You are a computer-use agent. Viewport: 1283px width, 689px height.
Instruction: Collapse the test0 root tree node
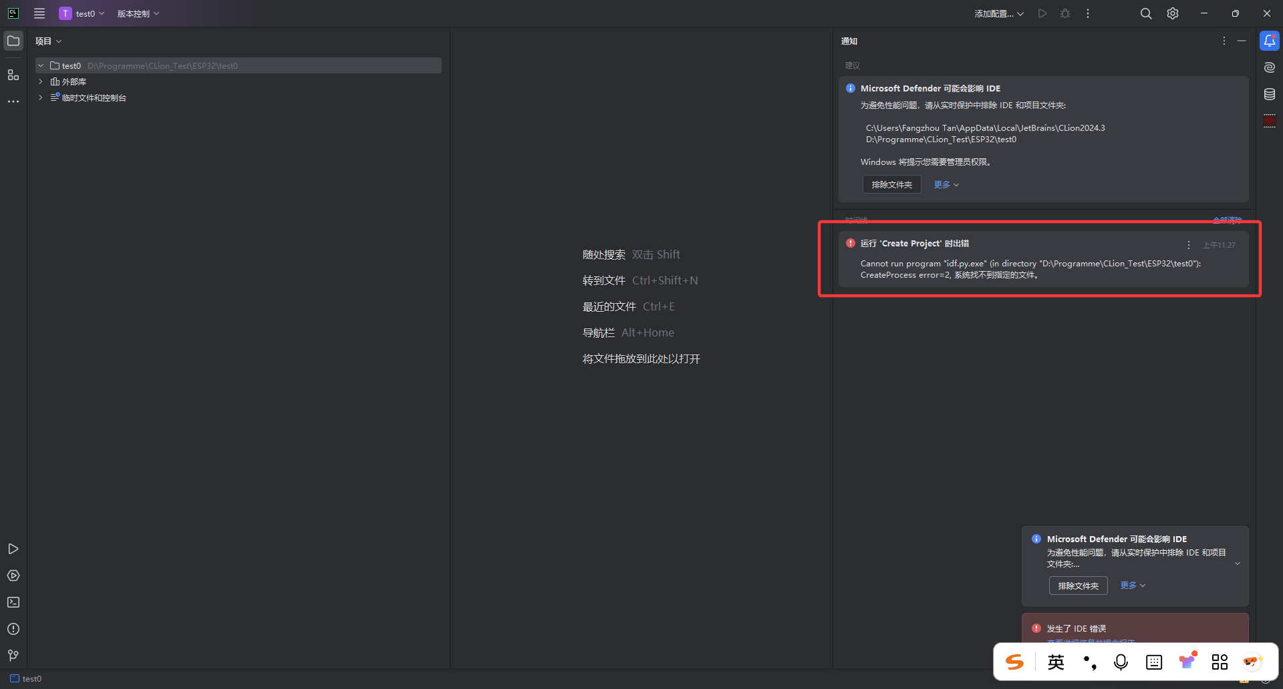[x=41, y=65]
